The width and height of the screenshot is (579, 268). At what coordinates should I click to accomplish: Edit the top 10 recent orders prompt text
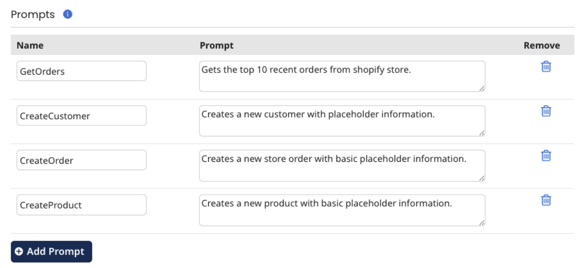[x=342, y=76]
